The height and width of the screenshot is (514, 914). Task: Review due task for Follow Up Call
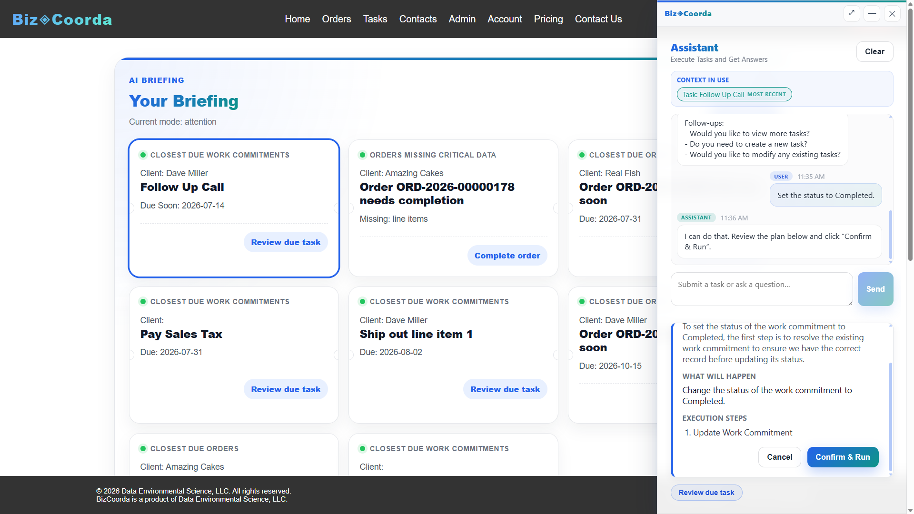pos(286,242)
